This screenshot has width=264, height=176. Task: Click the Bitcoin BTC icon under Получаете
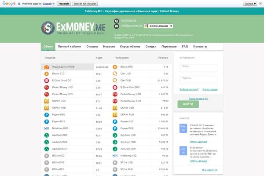coord(115,67)
